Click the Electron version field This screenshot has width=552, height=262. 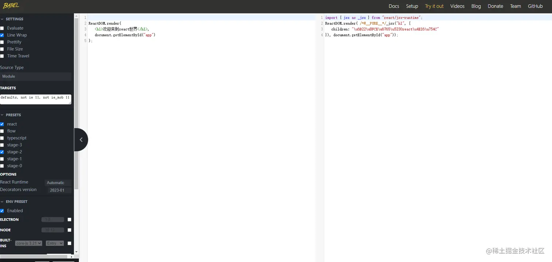click(53, 219)
